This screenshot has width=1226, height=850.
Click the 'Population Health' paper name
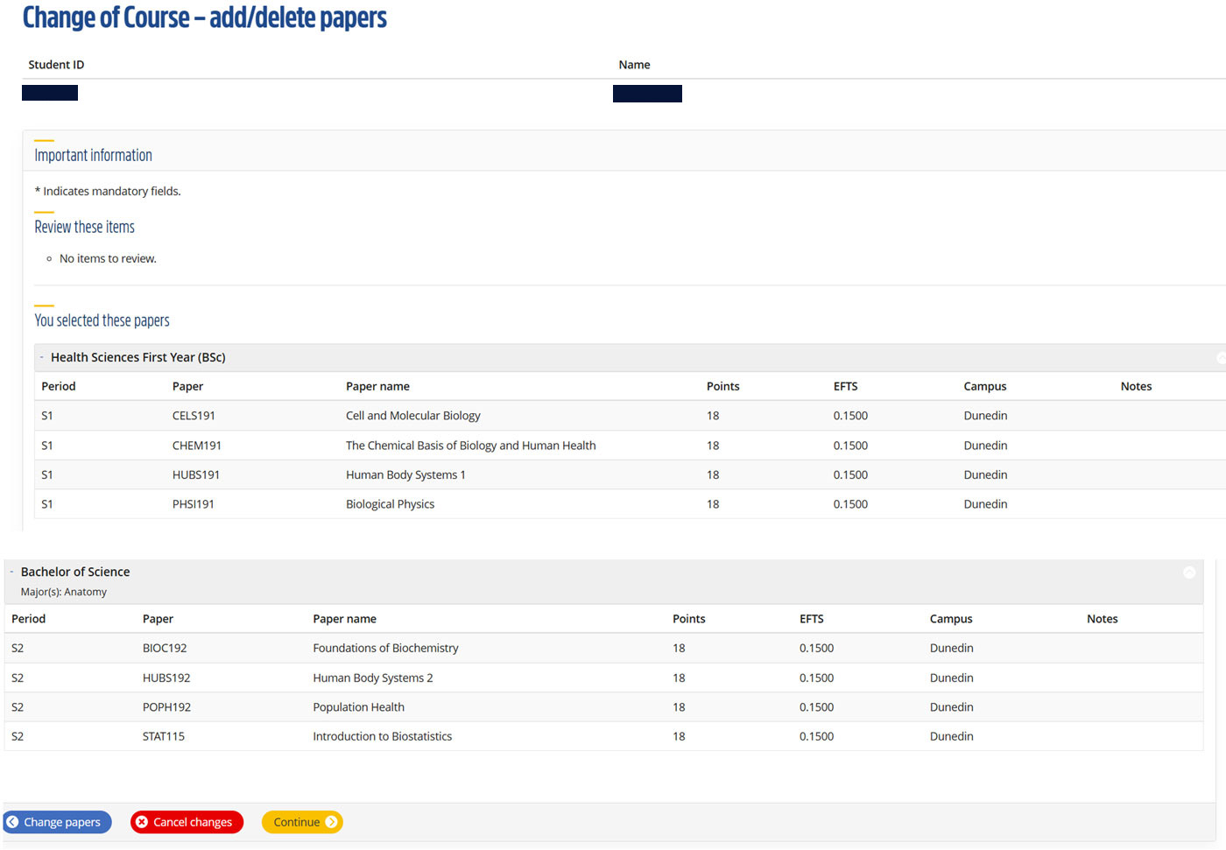coord(359,707)
